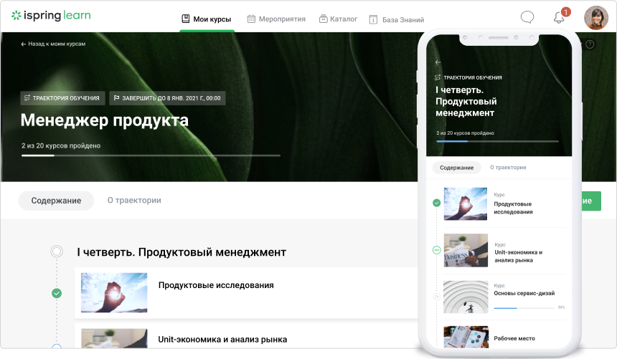This screenshot has height=359, width=617.
Task: Open the Каталог menu
Action: (337, 19)
